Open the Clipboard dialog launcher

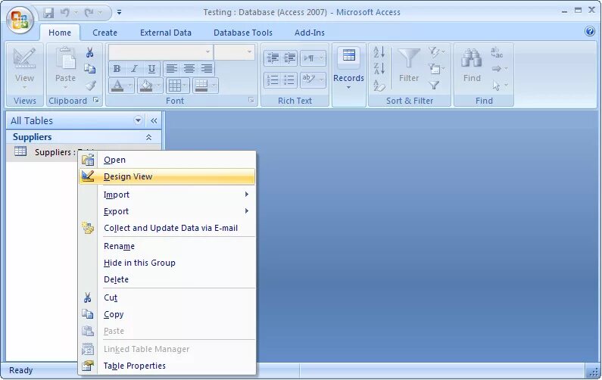pyautogui.click(x=96, y=100)
